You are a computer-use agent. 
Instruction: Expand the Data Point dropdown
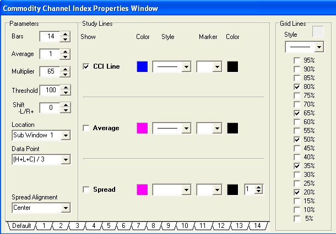66,159
